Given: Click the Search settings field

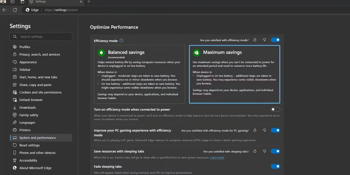Looking at the screenshot, I should (41, 36).
